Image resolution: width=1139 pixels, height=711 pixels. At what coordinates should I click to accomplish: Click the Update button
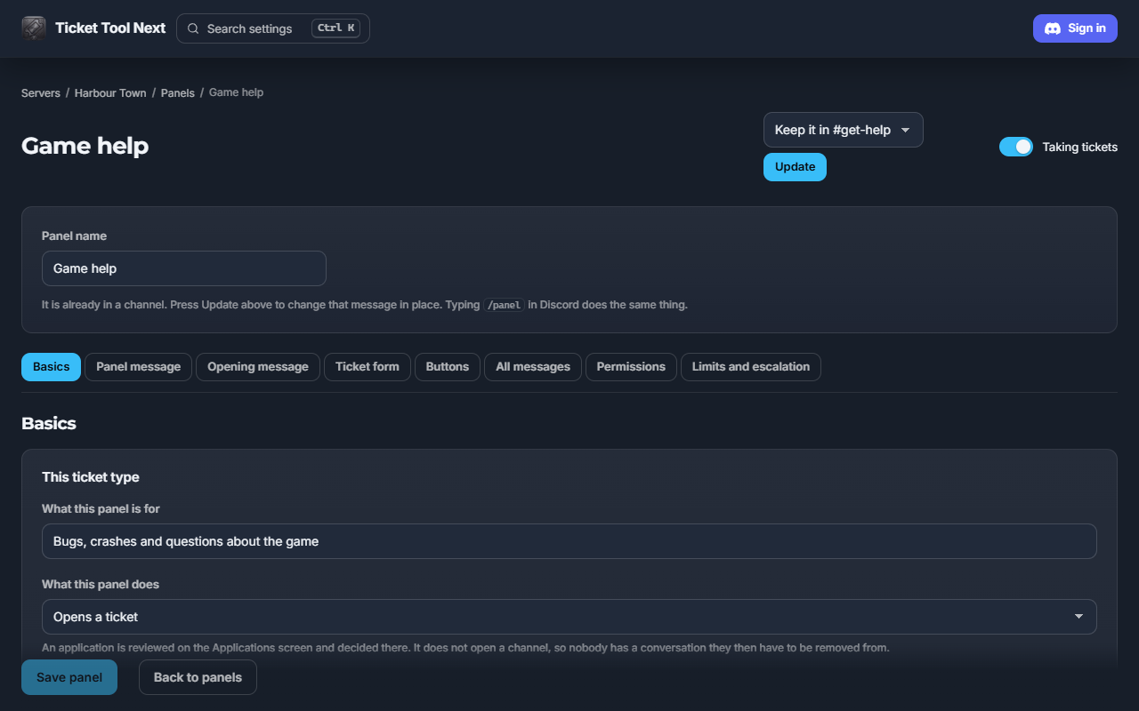(x=795, y=167)
